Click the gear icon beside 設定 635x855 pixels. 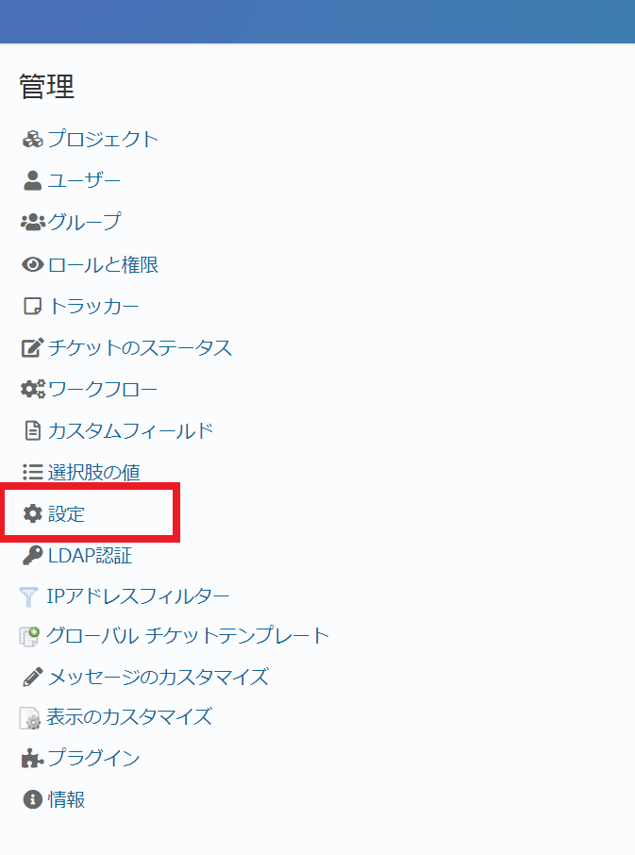click(x=32, y=514)
